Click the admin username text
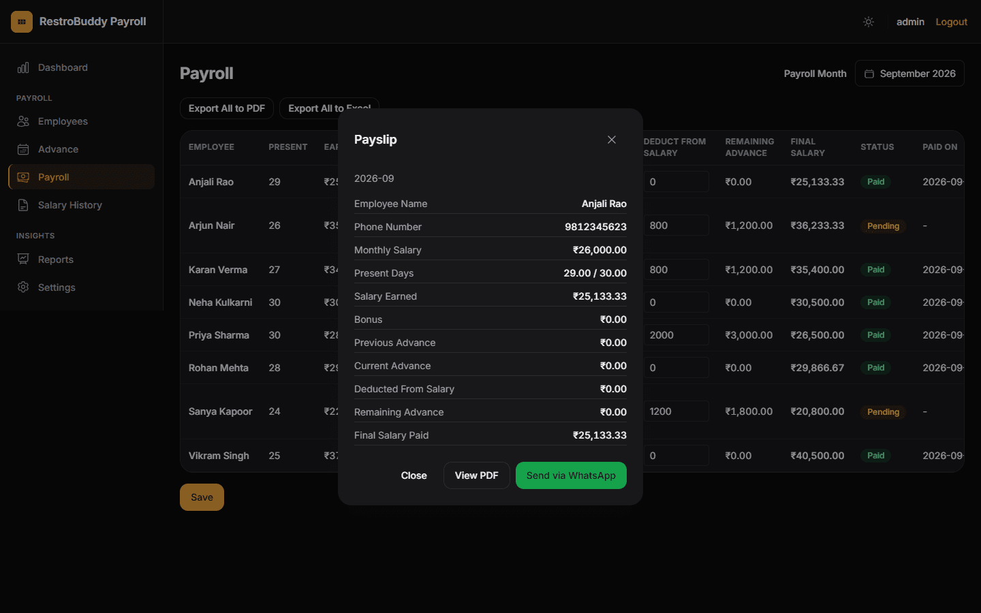 coord(910,22)
